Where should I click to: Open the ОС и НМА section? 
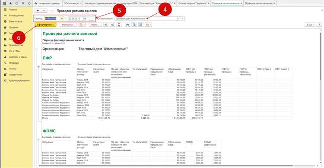tap(14, 51)
